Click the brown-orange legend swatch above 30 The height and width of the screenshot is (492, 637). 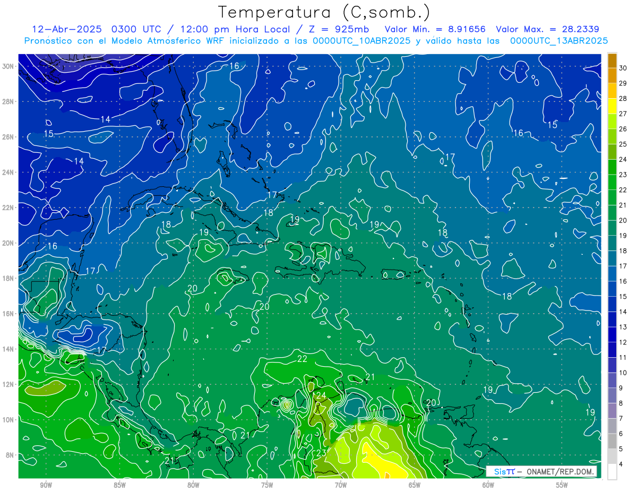pos(612,61)
